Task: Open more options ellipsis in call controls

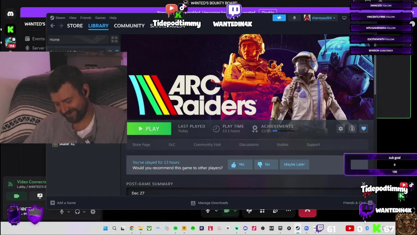Action: (288, 211)
